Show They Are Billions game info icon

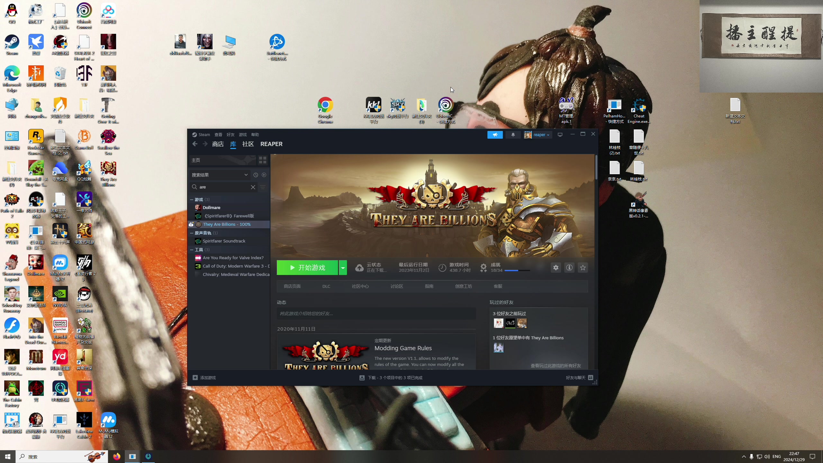(x=569, y=268)
